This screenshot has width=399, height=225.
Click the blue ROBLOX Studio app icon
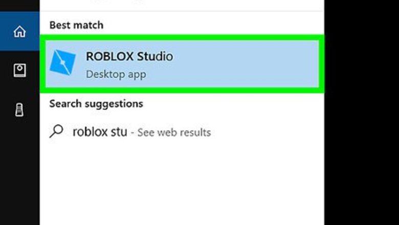pos(62,64)
